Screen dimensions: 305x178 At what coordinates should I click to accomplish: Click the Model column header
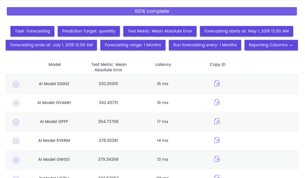pos(55,64)
